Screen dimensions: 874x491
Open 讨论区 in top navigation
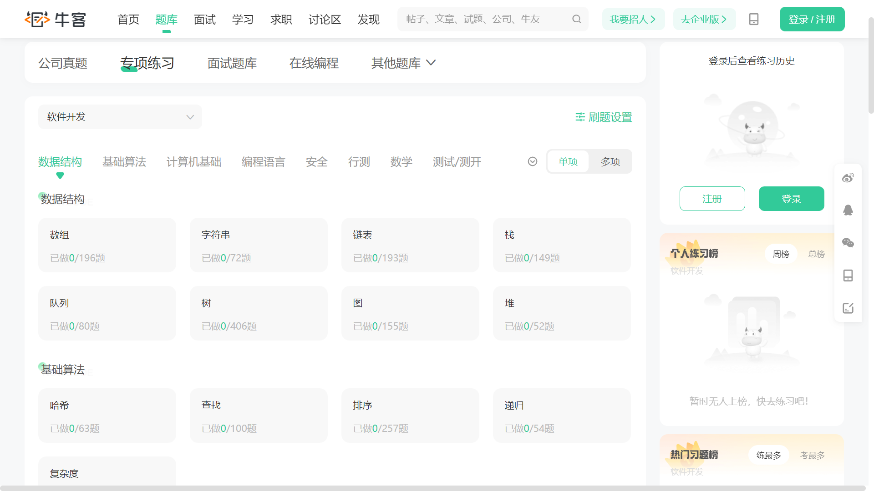click(x=325, y=19)
